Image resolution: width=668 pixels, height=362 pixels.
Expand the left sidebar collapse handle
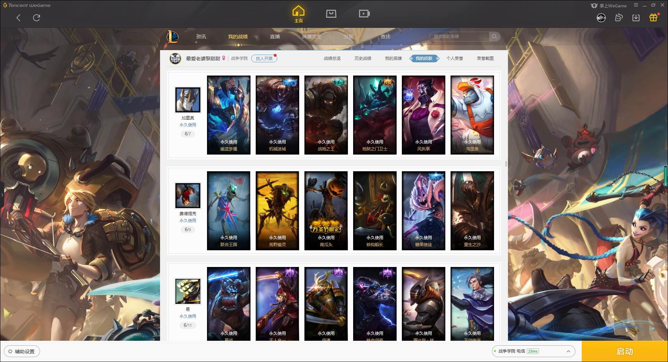pos(2,195)
